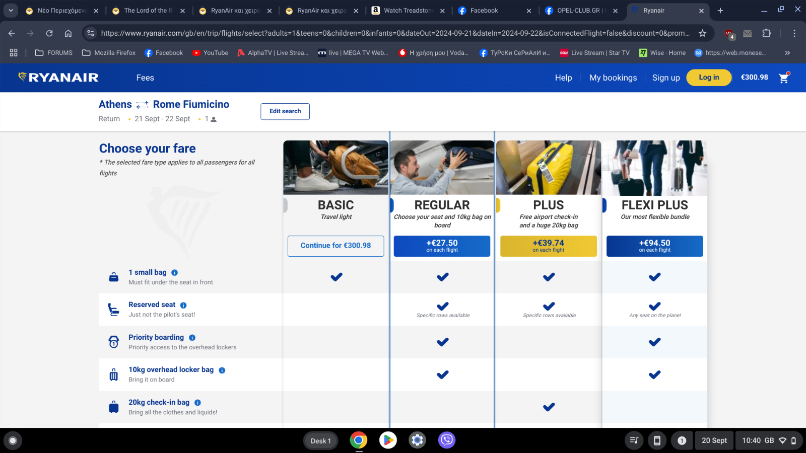806x453 pixels.
Task: Open the Mozilla Firefox bookmarks folder
Action: (x=109, y=53)
